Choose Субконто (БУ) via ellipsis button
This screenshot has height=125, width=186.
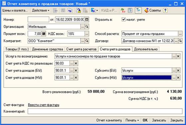(x=174, y=71)
